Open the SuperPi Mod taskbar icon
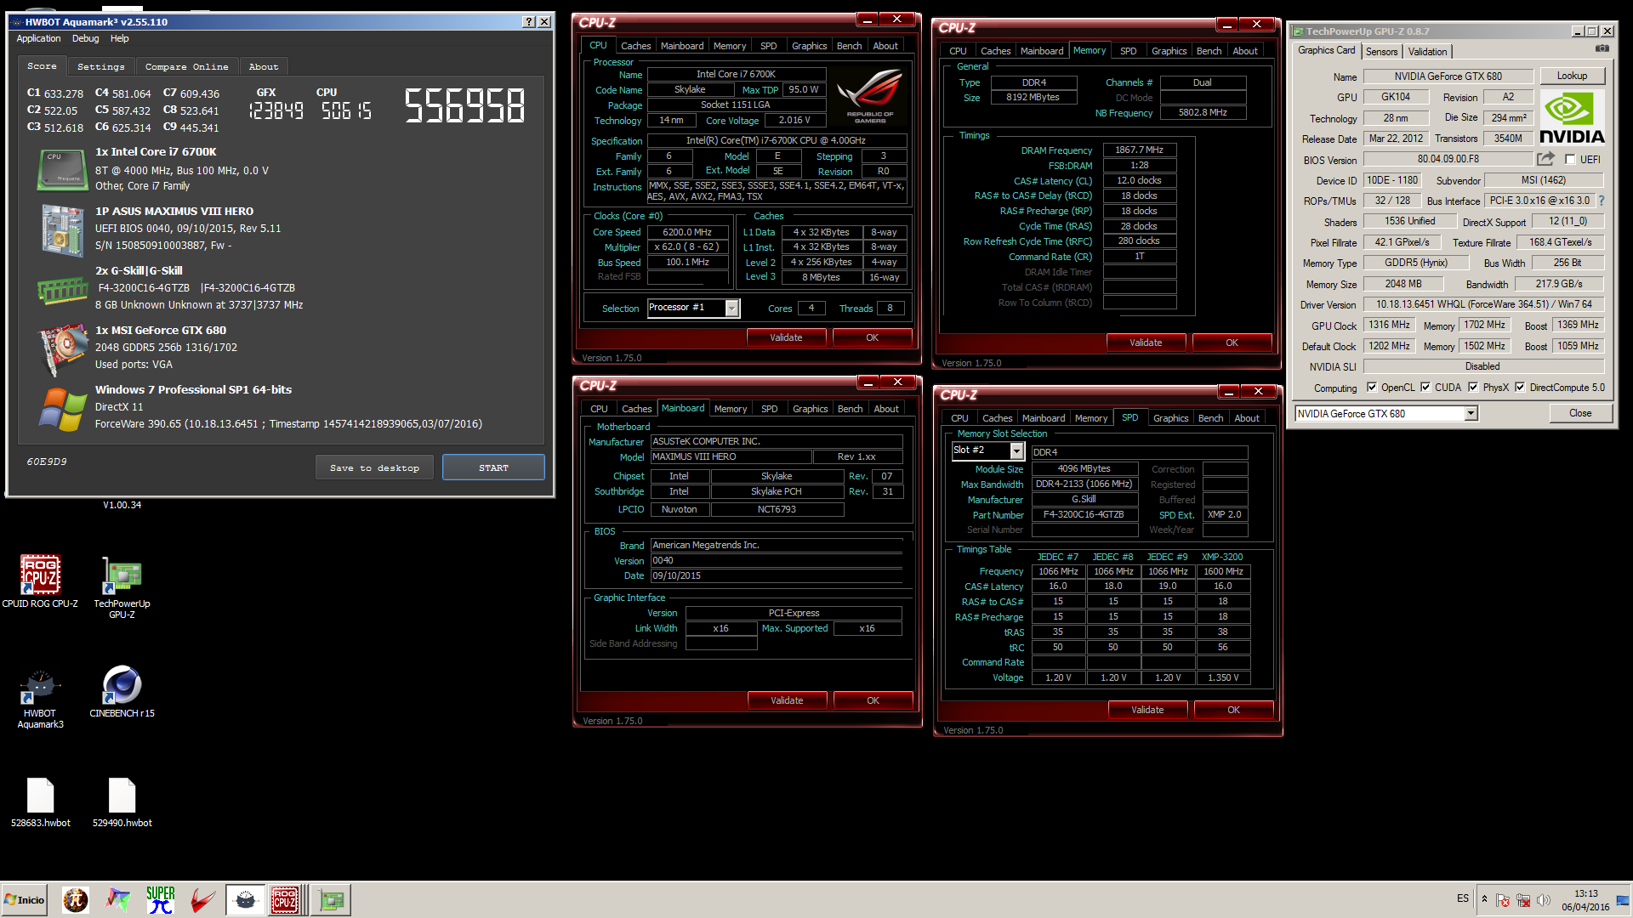This screenshot has height=918, width=1633. [x=76, y=900]
